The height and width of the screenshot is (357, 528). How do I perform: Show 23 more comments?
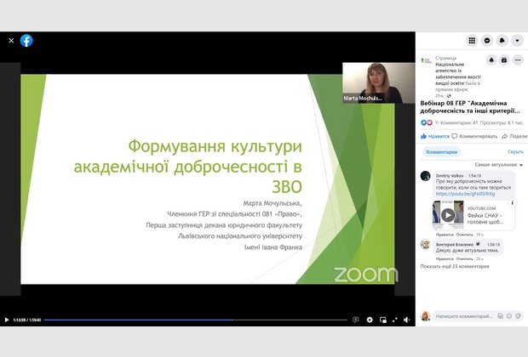click(x=453, y=266)
